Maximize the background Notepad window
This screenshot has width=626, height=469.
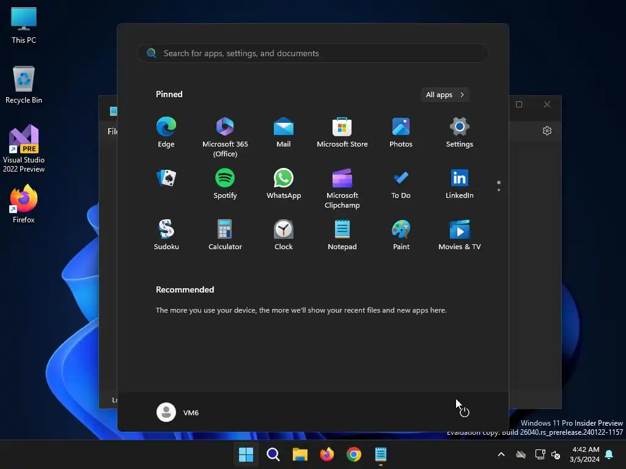coord(519,104)
